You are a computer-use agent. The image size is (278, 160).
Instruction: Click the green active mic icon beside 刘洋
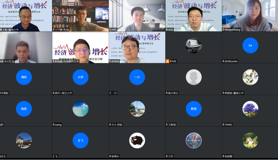pos(167,30)
